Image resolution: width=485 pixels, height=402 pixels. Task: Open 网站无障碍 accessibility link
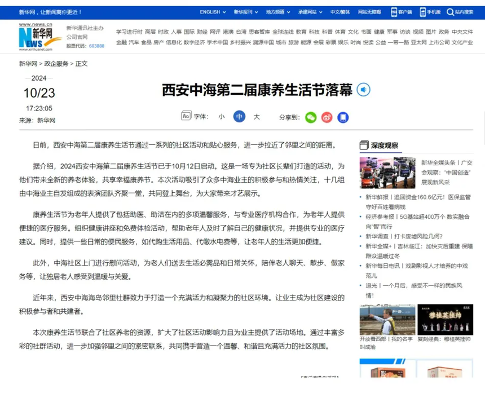click(x=369, y=12)
